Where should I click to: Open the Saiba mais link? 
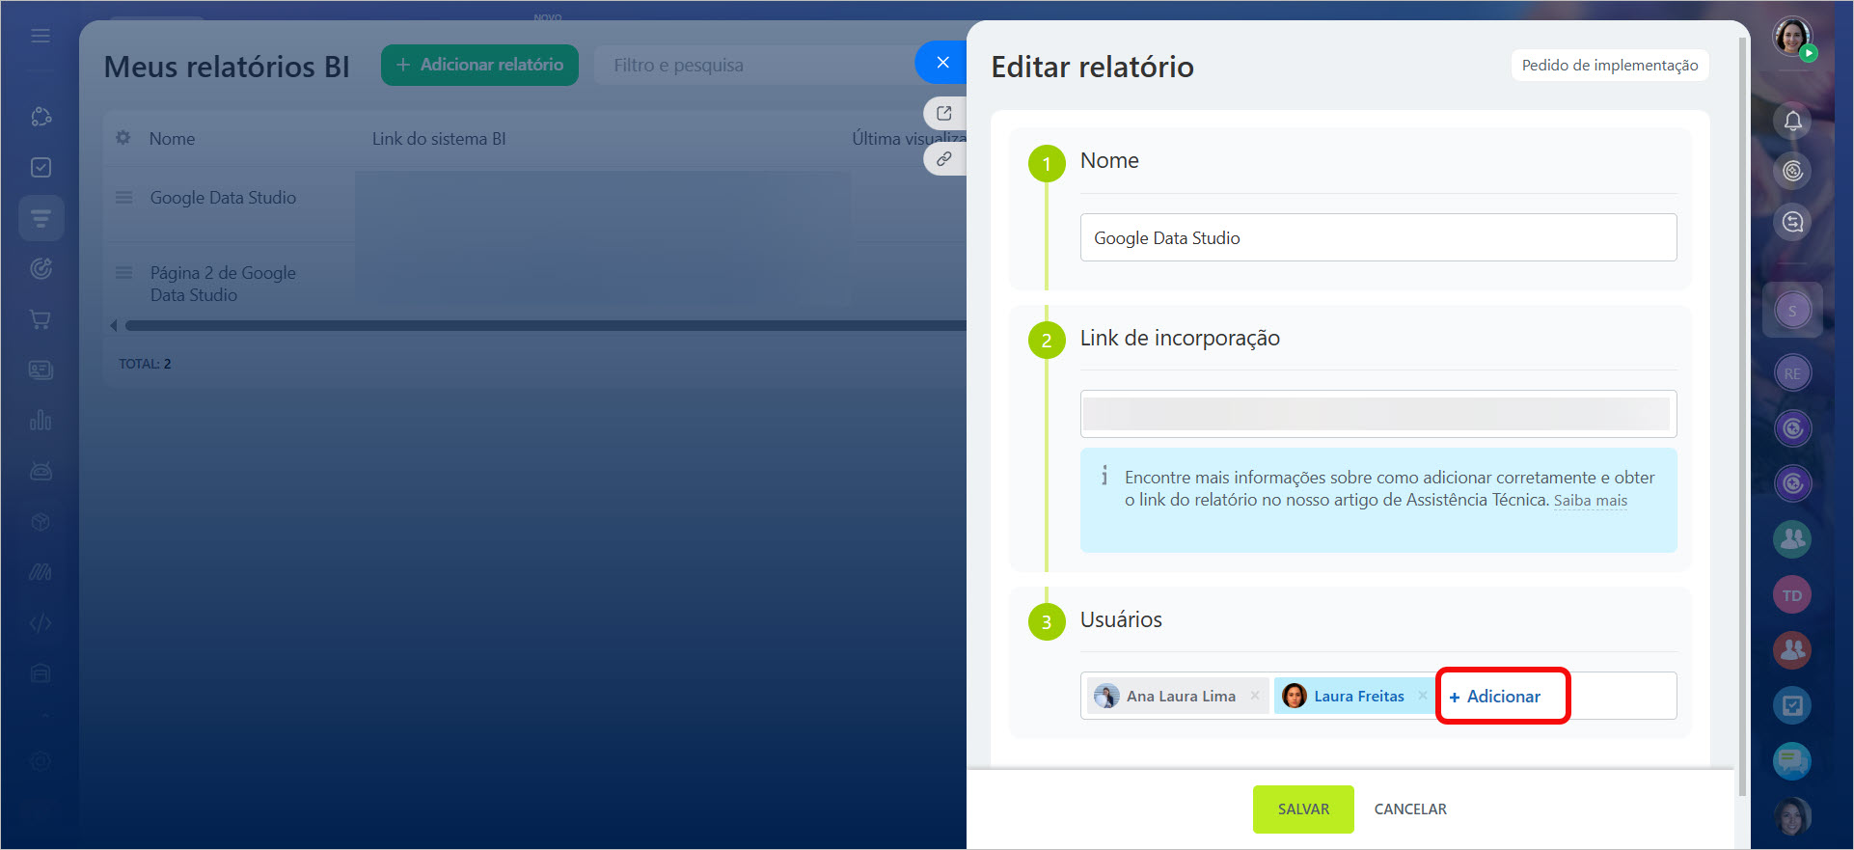[1590, 501]
